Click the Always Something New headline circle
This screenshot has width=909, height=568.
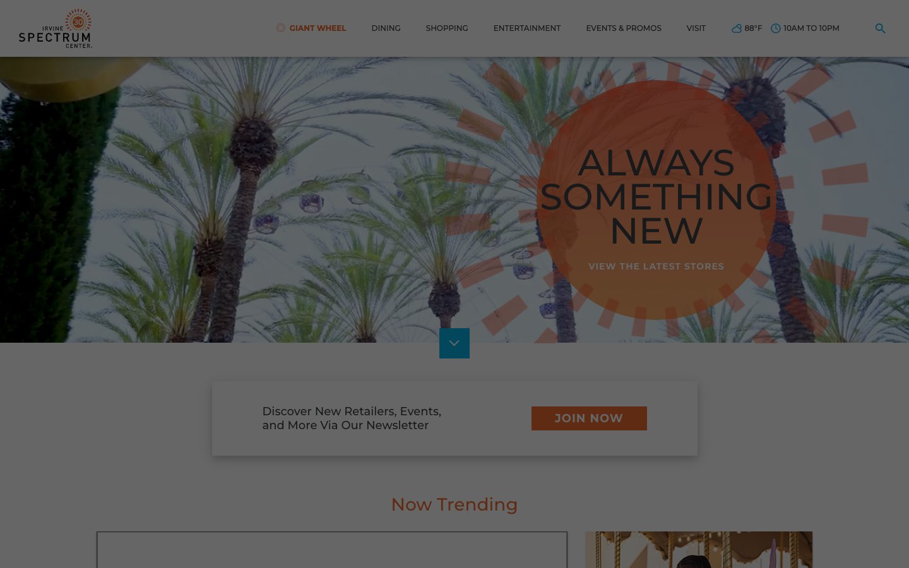pos(656,199)
